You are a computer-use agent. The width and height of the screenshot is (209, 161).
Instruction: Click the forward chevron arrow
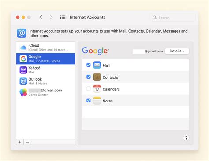click(51, 18)
